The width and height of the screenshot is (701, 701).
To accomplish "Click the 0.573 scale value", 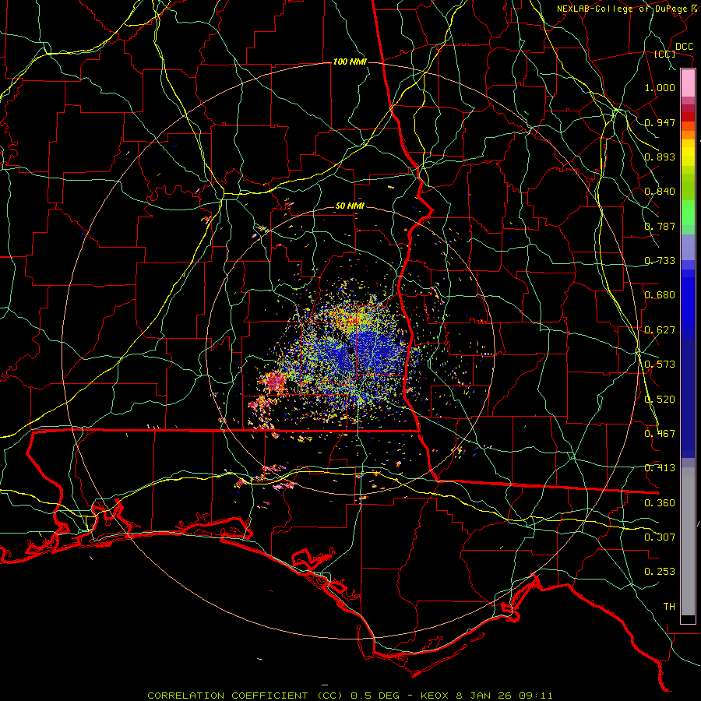I will 660,365.
